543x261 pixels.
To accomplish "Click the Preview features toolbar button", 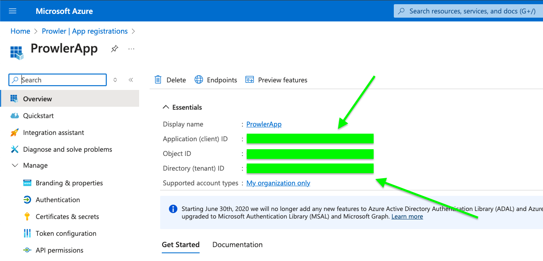I will [x=277, y=80].
